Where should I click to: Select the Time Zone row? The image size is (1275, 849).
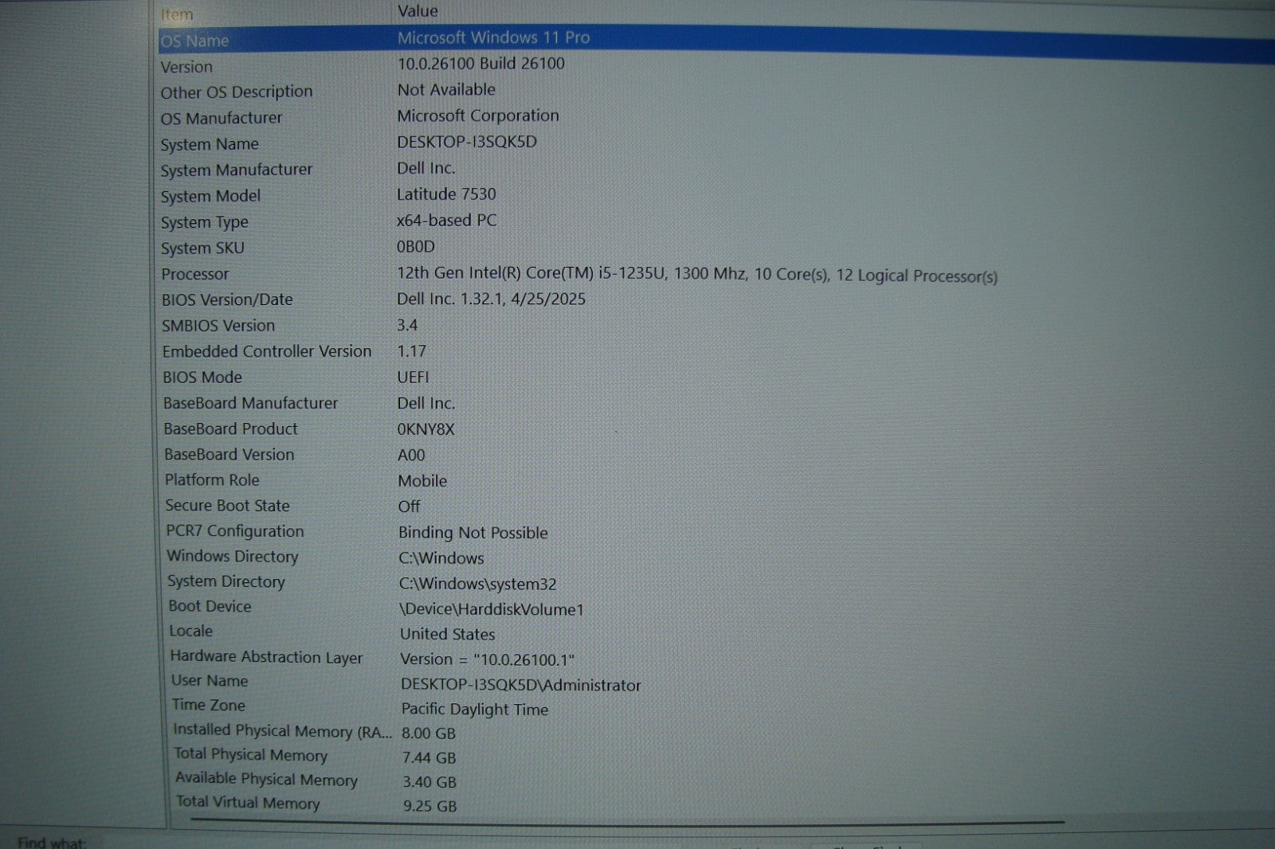209,705
